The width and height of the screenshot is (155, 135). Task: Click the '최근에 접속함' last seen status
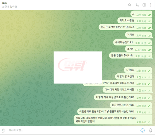(x=9, y=7)
